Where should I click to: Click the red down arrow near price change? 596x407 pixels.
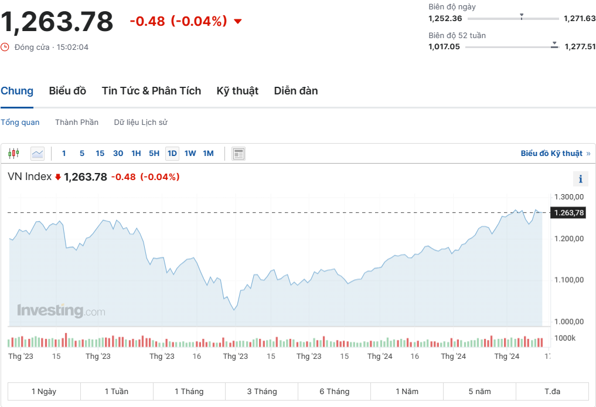point(237,22)
